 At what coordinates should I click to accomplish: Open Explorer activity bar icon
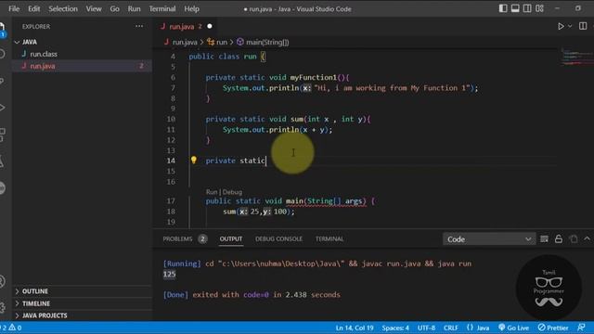point(2,29)
